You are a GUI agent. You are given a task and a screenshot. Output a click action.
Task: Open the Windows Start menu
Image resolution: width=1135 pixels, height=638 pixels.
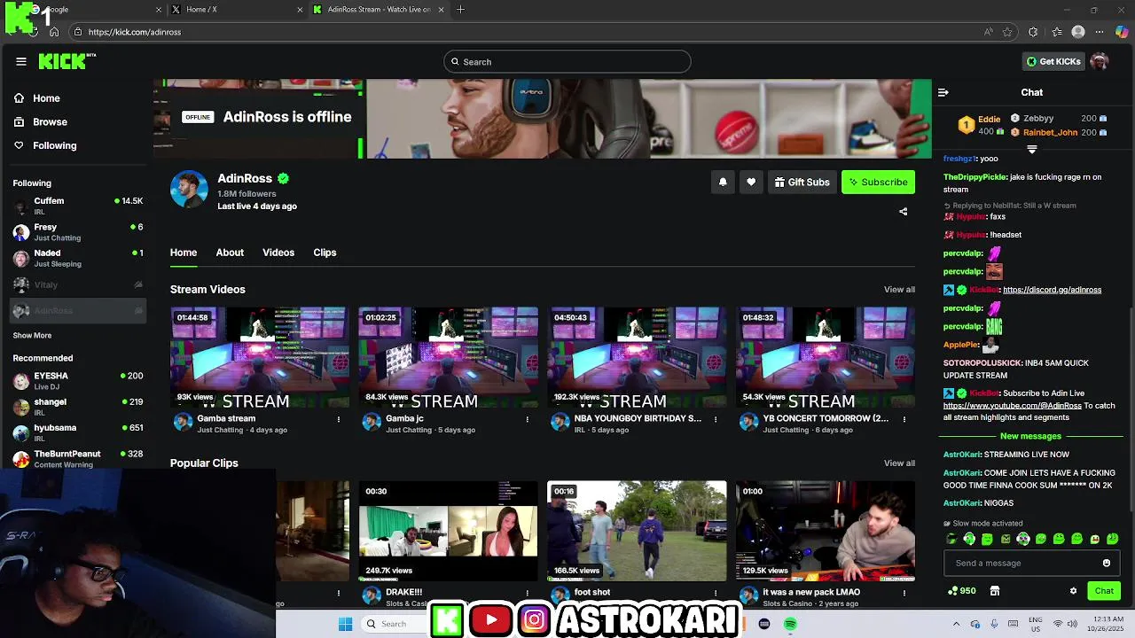click(345, 624)
